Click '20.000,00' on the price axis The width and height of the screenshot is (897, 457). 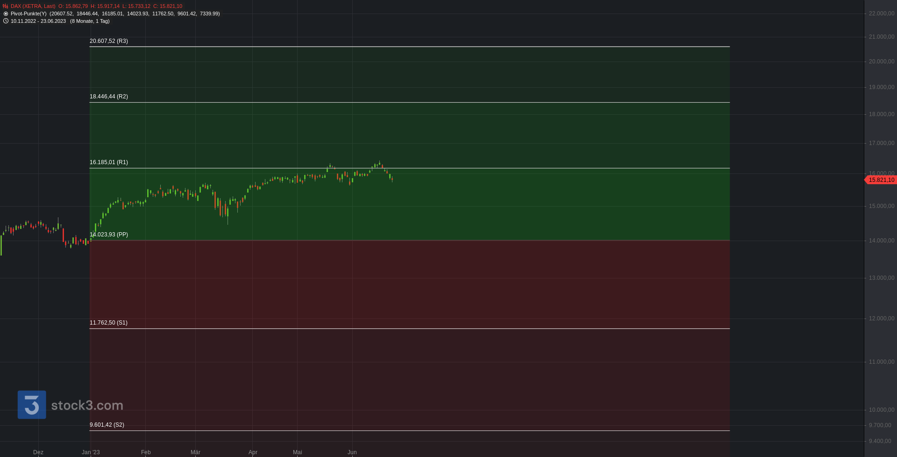click(x=882, y=62)
